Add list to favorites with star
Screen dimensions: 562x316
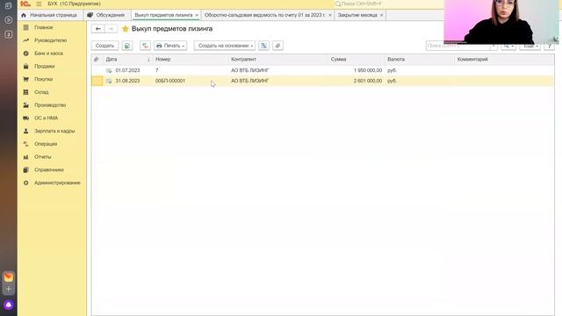click(x=125, y=29)
